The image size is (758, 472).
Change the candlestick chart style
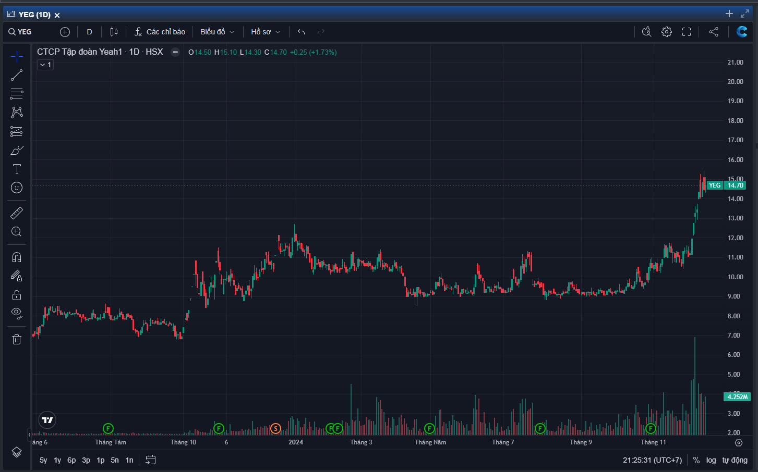[x=114, y=32]
